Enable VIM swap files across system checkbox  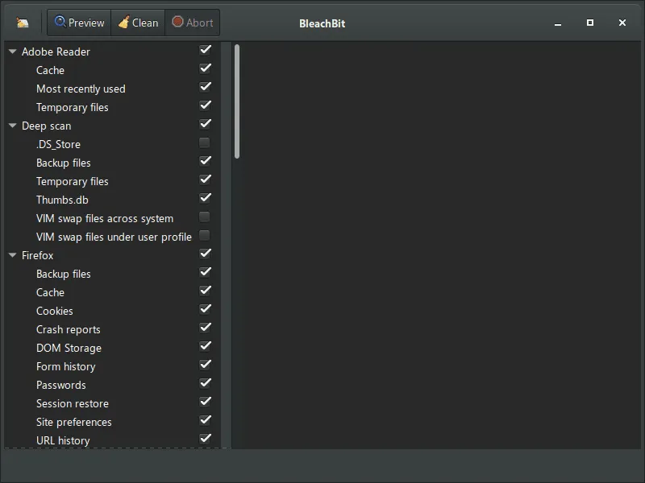tap(205, 217)
